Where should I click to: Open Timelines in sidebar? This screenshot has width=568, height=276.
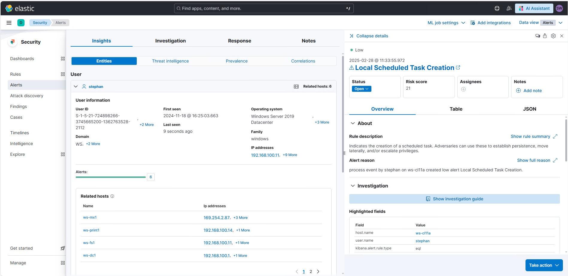(19, 133)
